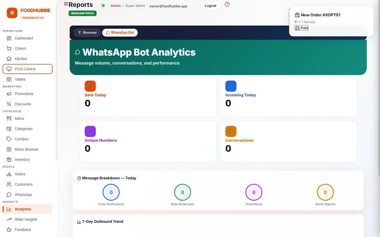
Task: Go to Menu Browser in the sidebar
Action: pos(27,149)
